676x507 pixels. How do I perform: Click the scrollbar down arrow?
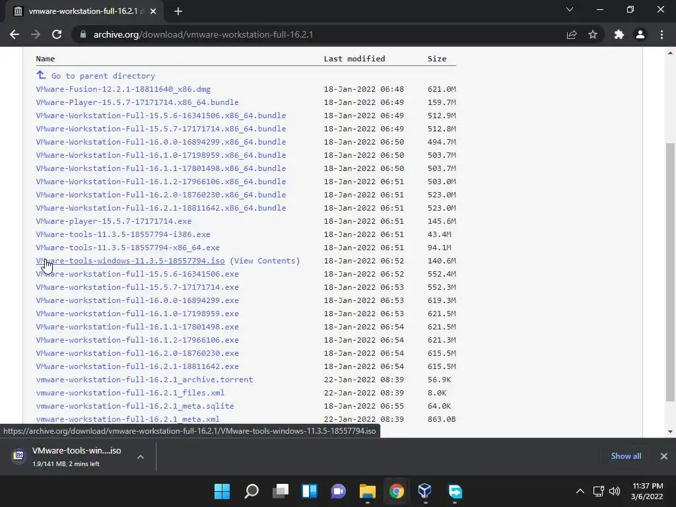click(670, 432)
